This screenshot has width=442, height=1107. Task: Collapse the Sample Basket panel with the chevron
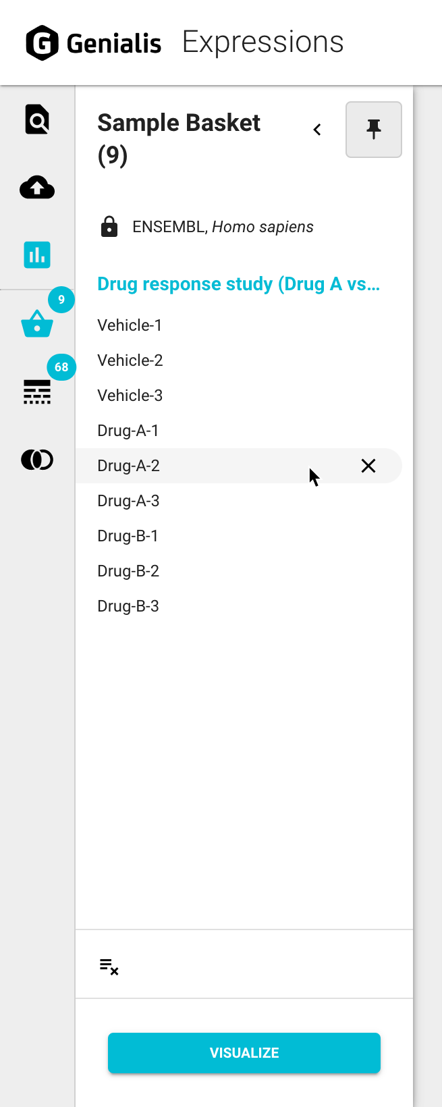pyautogui.click(x=316, y=129)
